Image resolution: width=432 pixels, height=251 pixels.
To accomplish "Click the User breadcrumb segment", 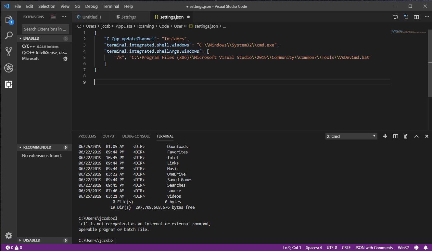I will 178,26.
